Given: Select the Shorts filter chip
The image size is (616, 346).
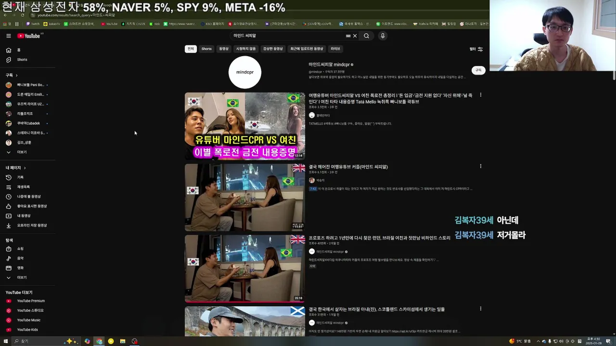Looking at the screenshot, I should click(206, 49).
